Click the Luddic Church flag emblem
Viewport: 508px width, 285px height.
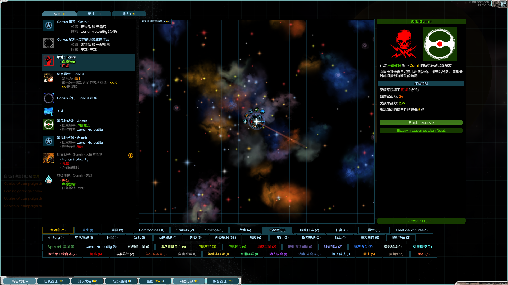click(x=439, y=44)
